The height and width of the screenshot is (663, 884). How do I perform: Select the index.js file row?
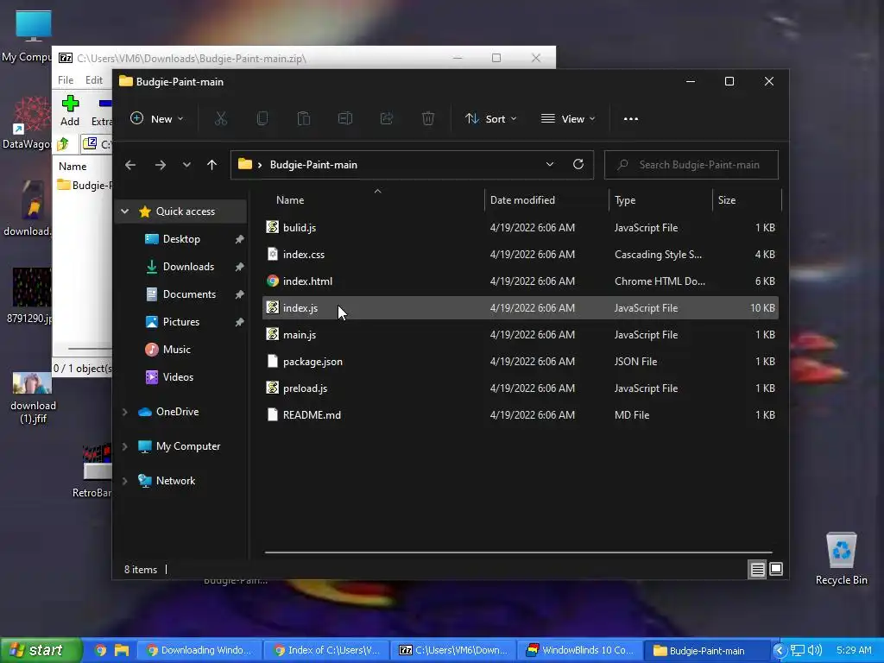coord(521,308)
